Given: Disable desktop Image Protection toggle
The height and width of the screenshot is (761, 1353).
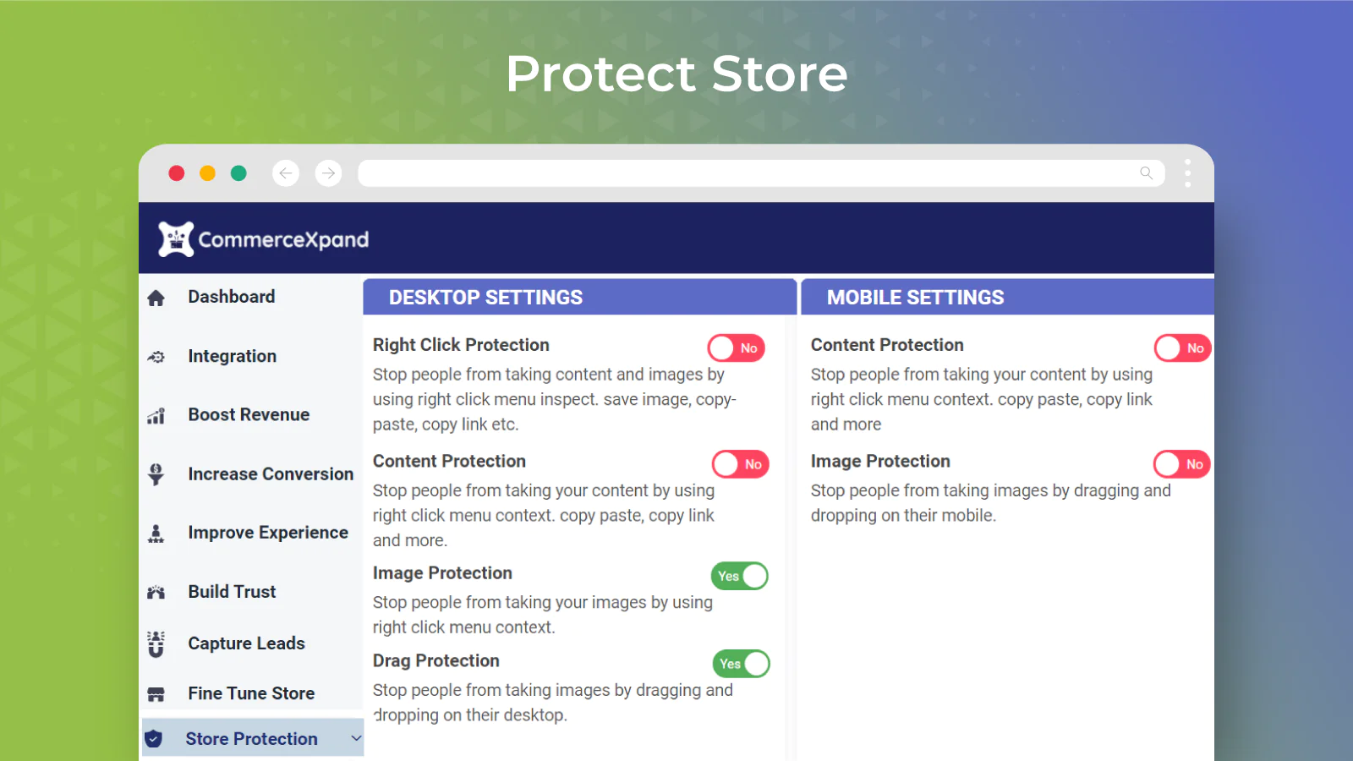Looking at the screenshot, I should click(x=739, y=576).
